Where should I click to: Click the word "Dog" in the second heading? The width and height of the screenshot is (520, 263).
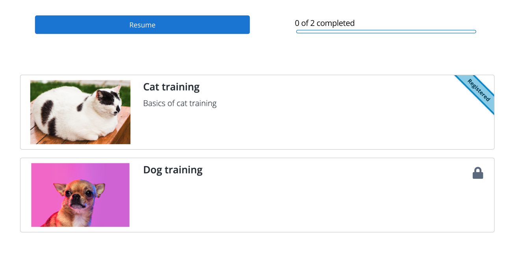[x=152, y=170]
